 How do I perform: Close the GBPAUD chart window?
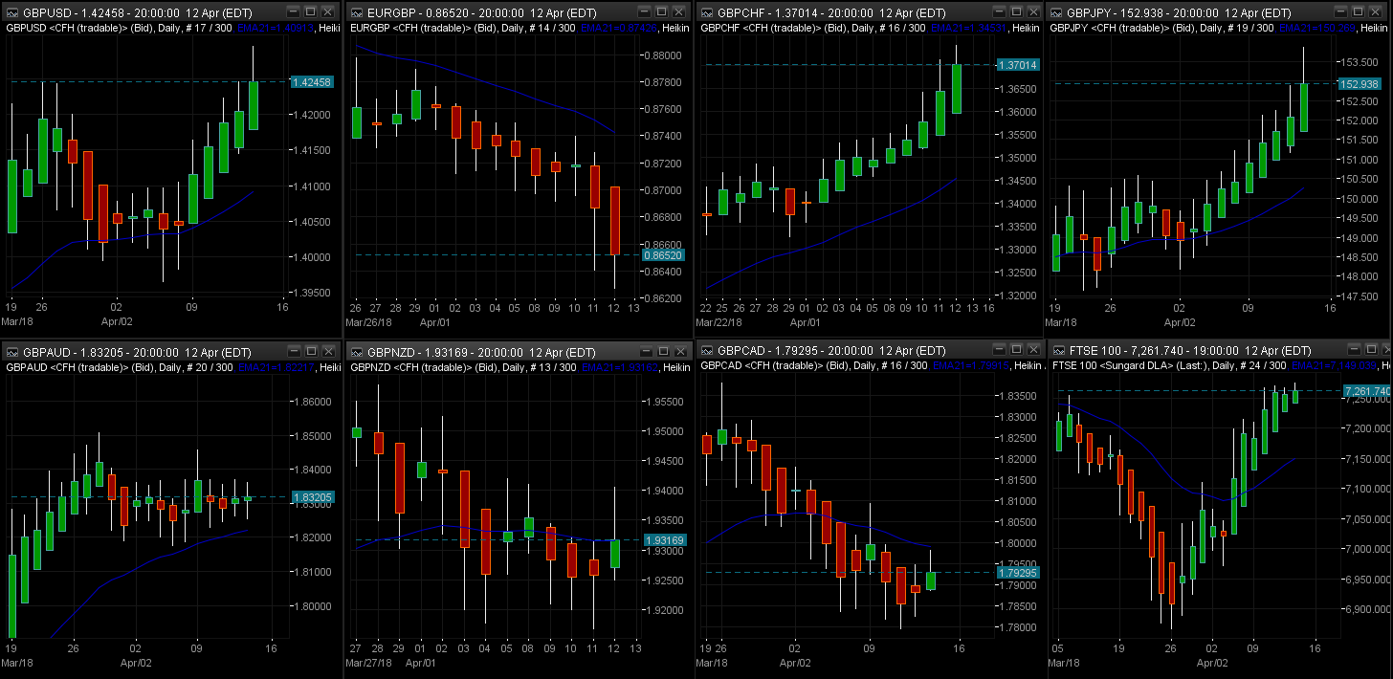click(x=329, y=349)
